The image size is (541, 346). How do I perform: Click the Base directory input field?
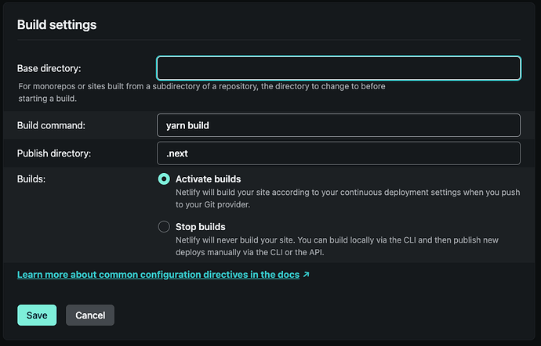[x=339, y=68]
